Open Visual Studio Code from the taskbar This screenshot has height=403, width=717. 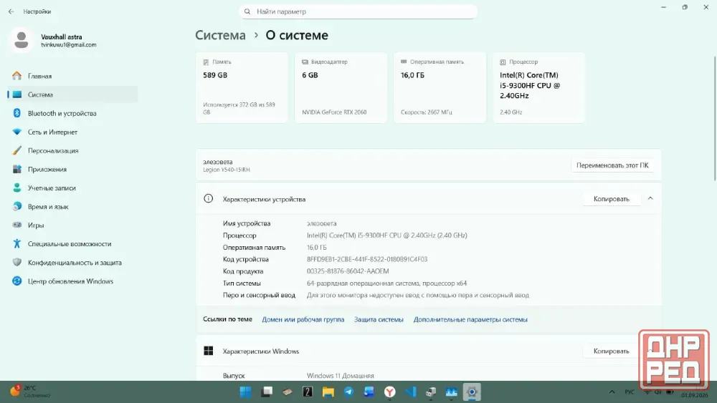coord(410,392)
